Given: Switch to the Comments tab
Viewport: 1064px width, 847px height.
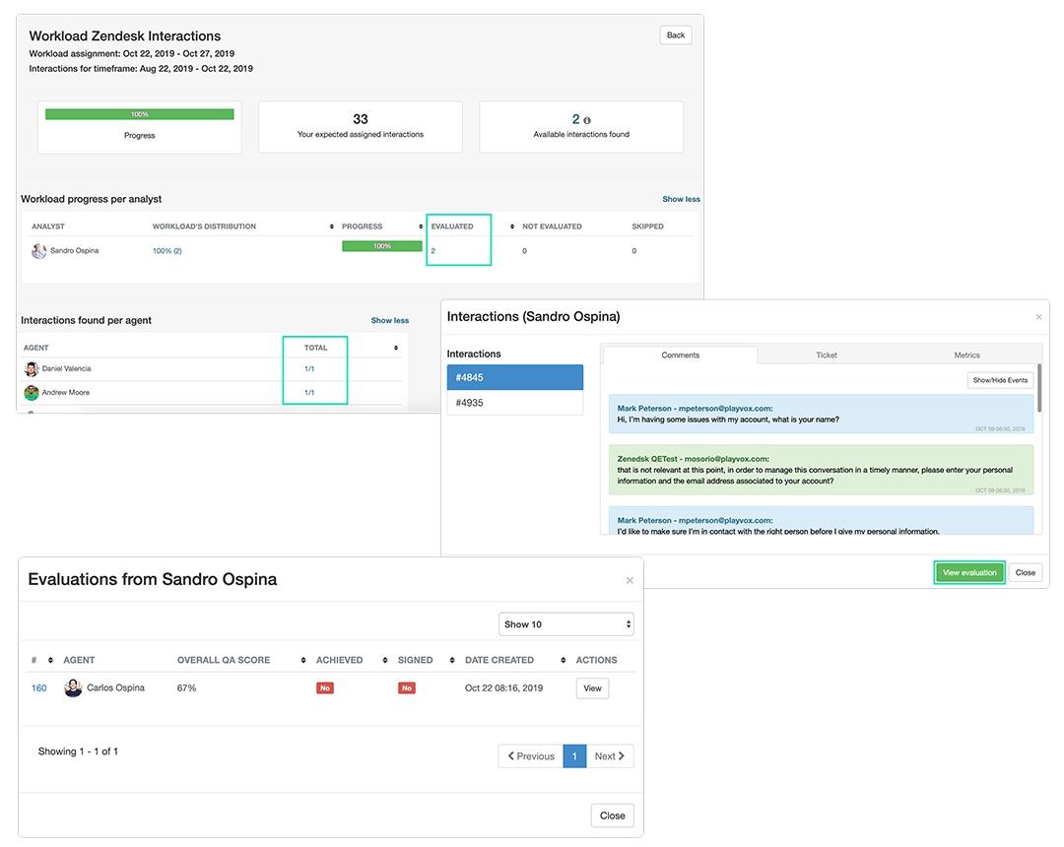Looking at the screenshot, I should [680, 356].
